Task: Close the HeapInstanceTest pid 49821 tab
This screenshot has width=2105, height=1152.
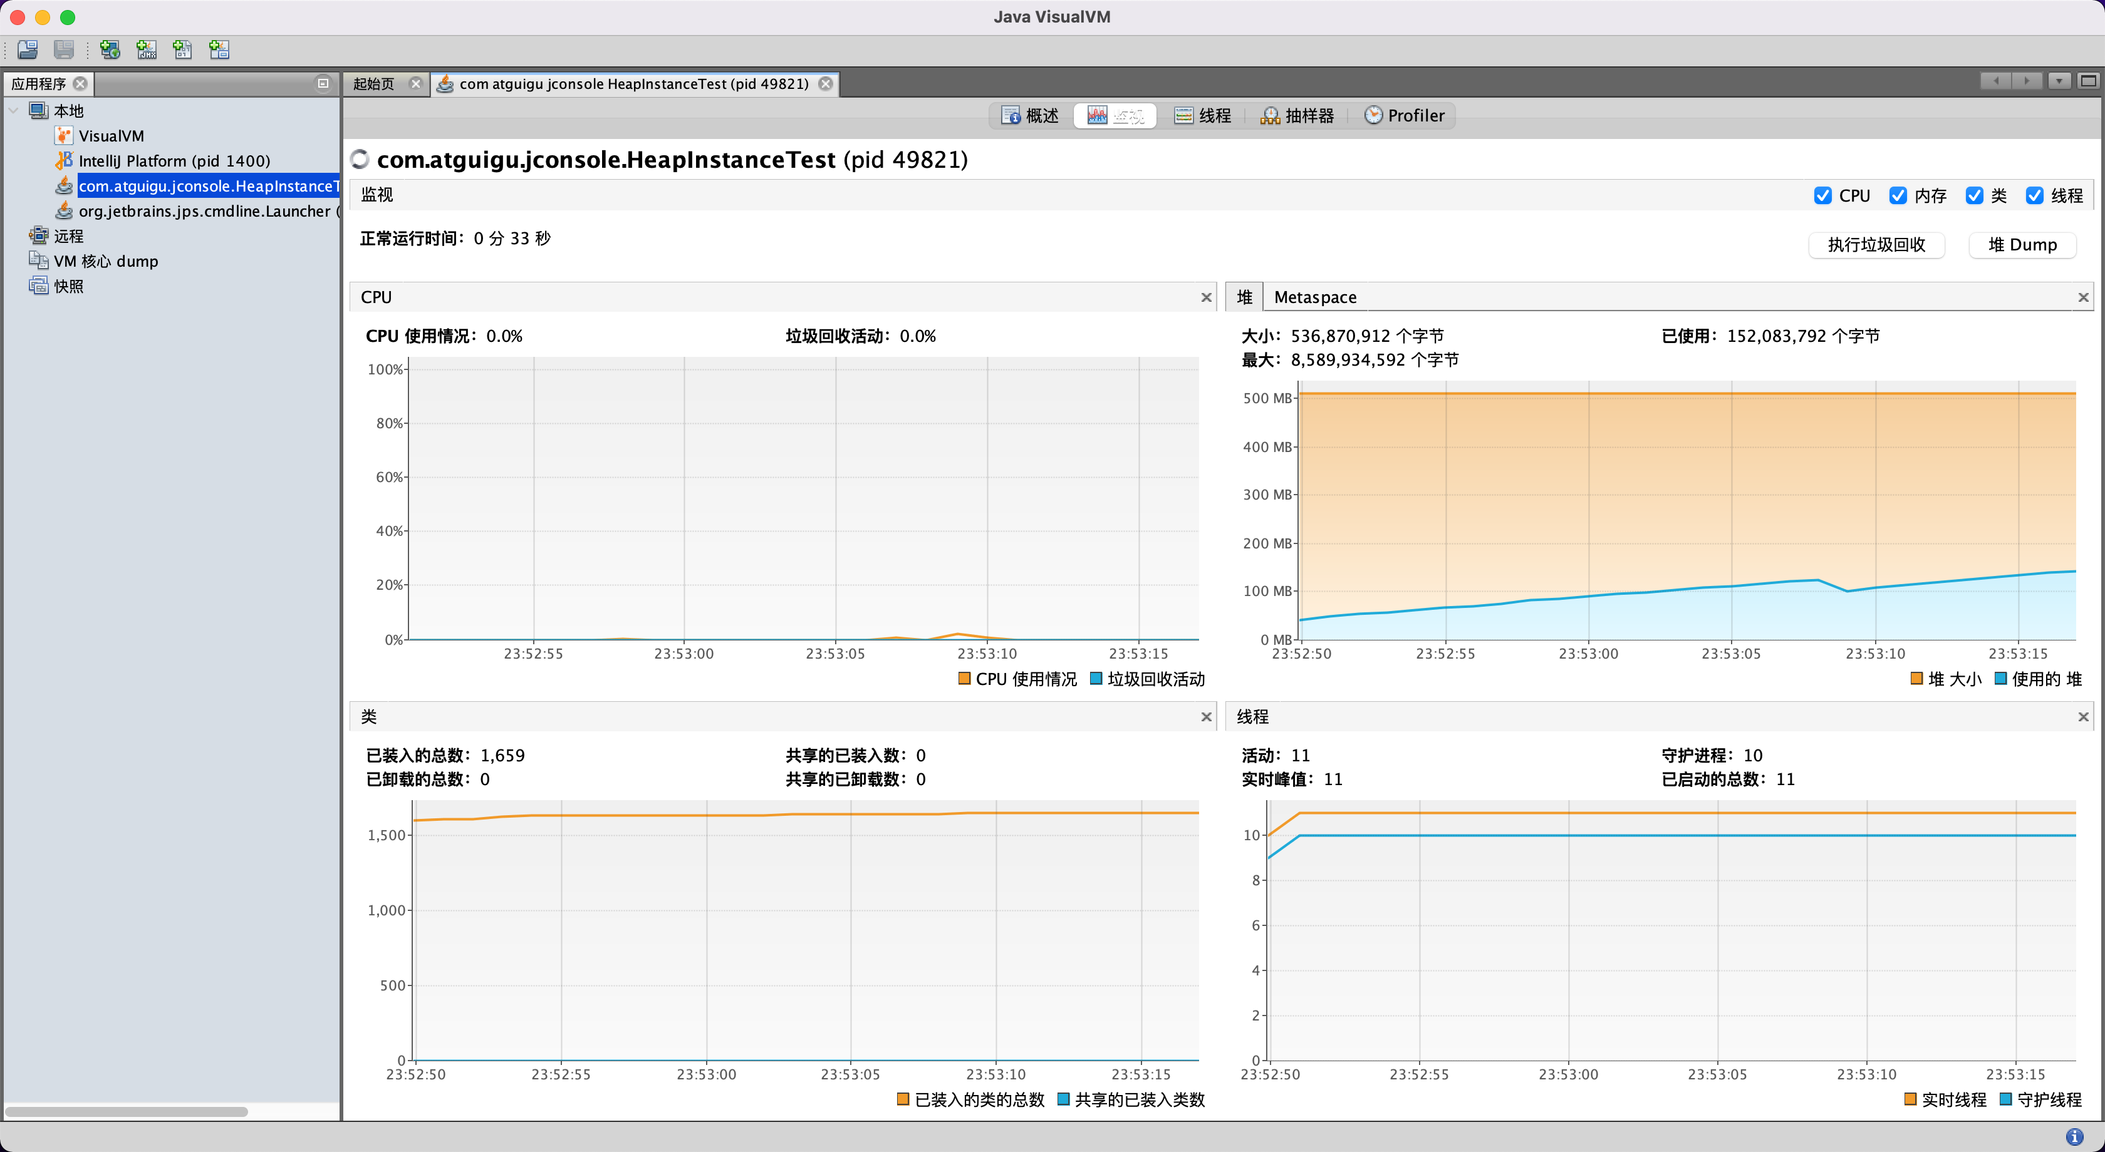Action: click(826, 83)
